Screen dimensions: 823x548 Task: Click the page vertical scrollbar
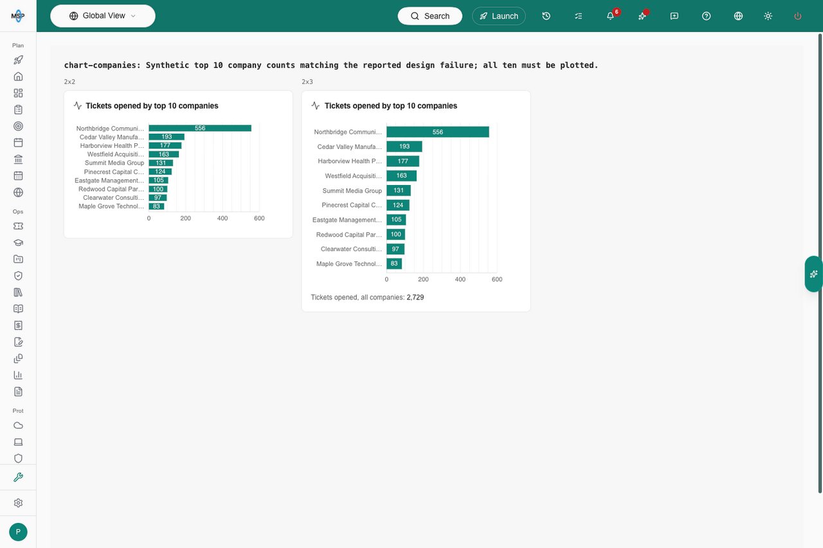[x=820, y=263]
